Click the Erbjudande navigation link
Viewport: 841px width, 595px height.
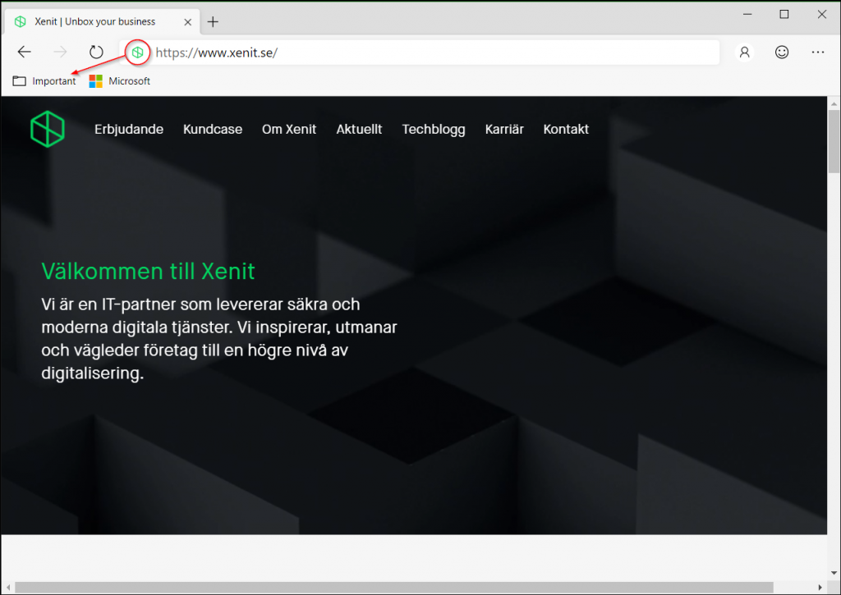tap(128, 129)
